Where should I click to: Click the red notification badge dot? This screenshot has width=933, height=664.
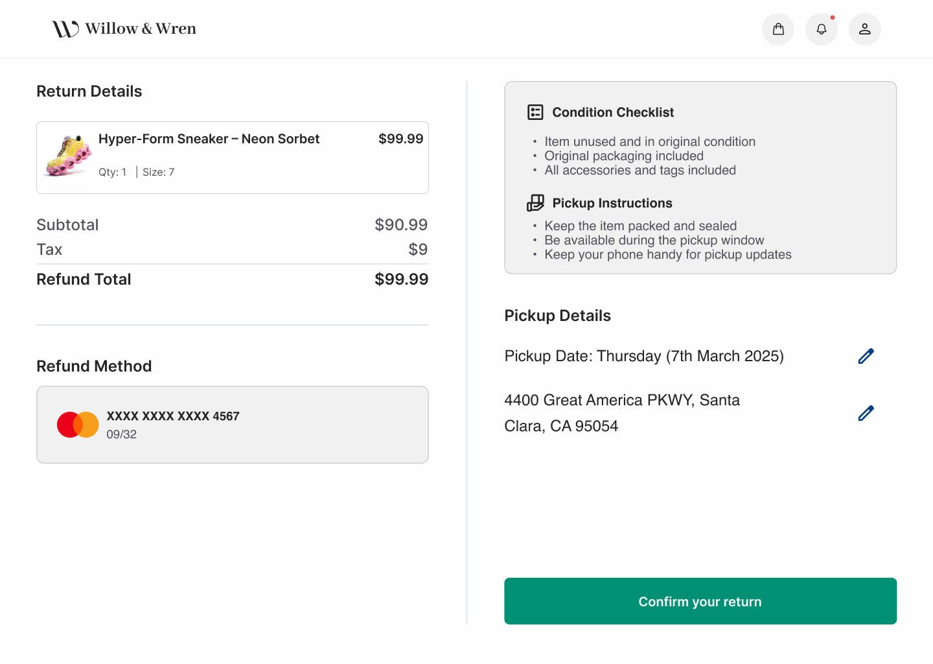click(x=833, y=18)
